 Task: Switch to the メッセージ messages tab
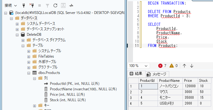(x=157, y=74)
